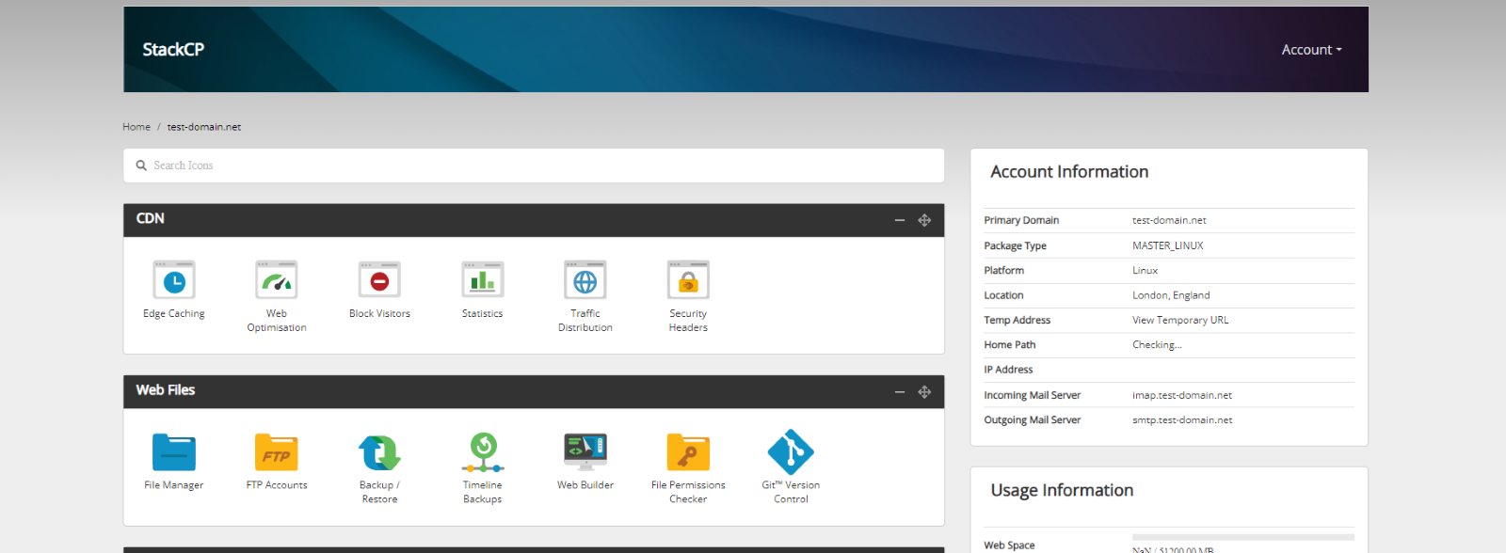Open Timeline Backups
The width and height of the screenshot is (1506, 553).
(482, 452)
